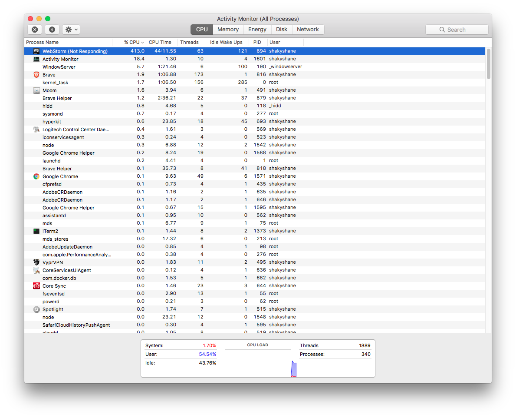Select the SafariCloudHistoryPushAgent row
Image resolution: width=516 pixels, height=418 pixels.
click(255, 325)
